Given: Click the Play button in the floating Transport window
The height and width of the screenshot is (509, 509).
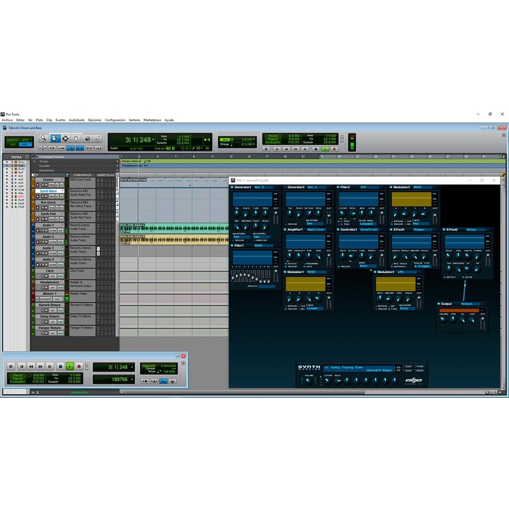Looking at the screenshot, I should [70, 366].
